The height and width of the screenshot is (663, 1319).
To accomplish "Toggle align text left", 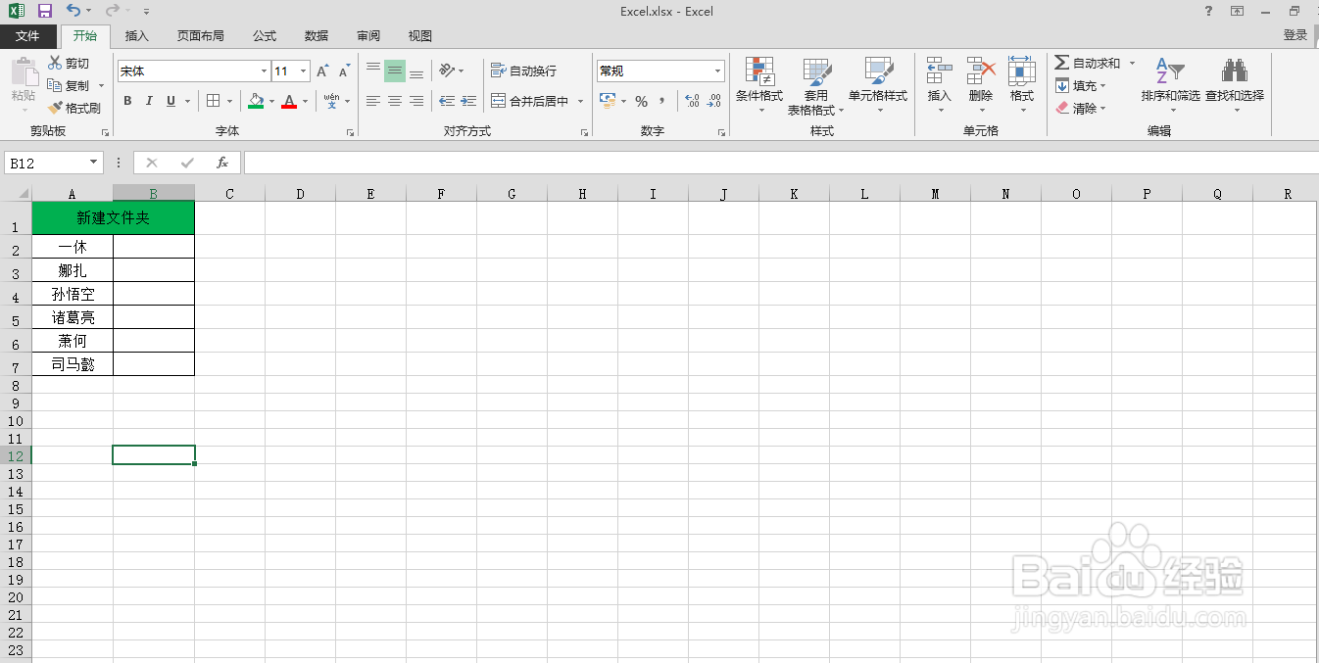I will (373, 101).
